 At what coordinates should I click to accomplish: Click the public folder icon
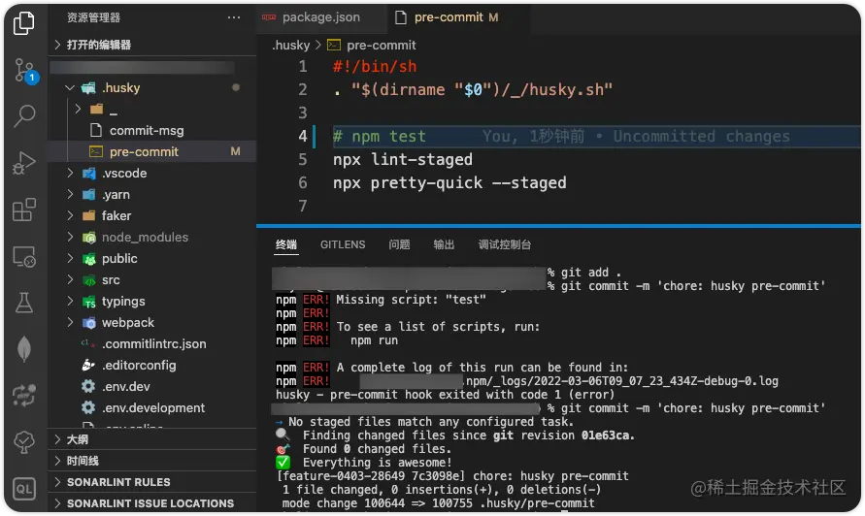88,259
